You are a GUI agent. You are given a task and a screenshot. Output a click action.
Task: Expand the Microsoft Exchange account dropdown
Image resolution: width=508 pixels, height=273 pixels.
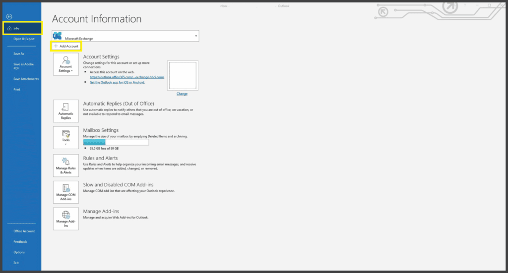(x=196, y=36)
